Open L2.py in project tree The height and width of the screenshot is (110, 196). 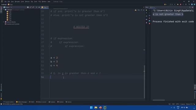tap(9, 14)
